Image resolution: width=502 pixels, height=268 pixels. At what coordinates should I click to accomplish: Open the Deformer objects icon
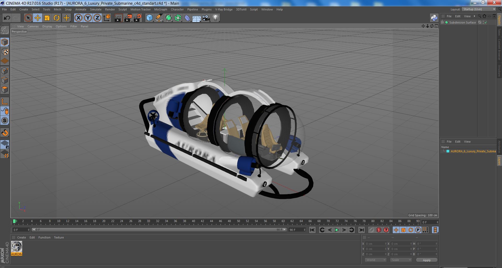click(187, 18)
